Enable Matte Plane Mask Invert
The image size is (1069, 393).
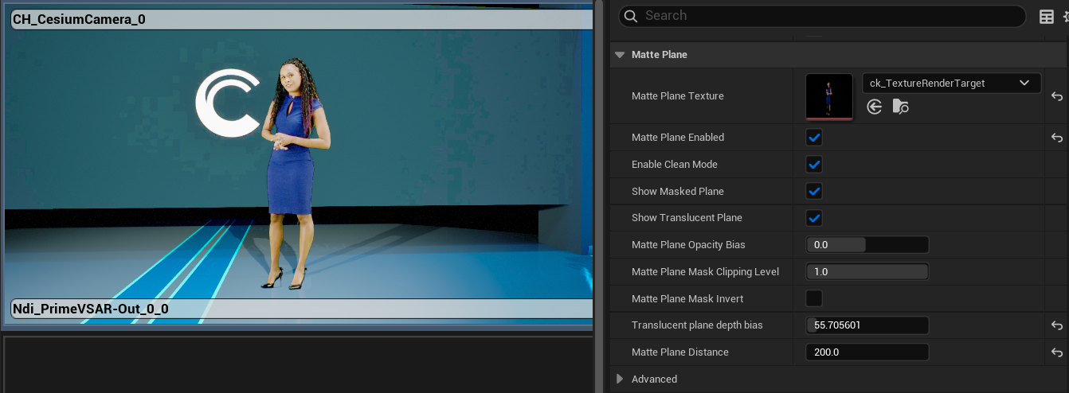[x=814, y=298]
